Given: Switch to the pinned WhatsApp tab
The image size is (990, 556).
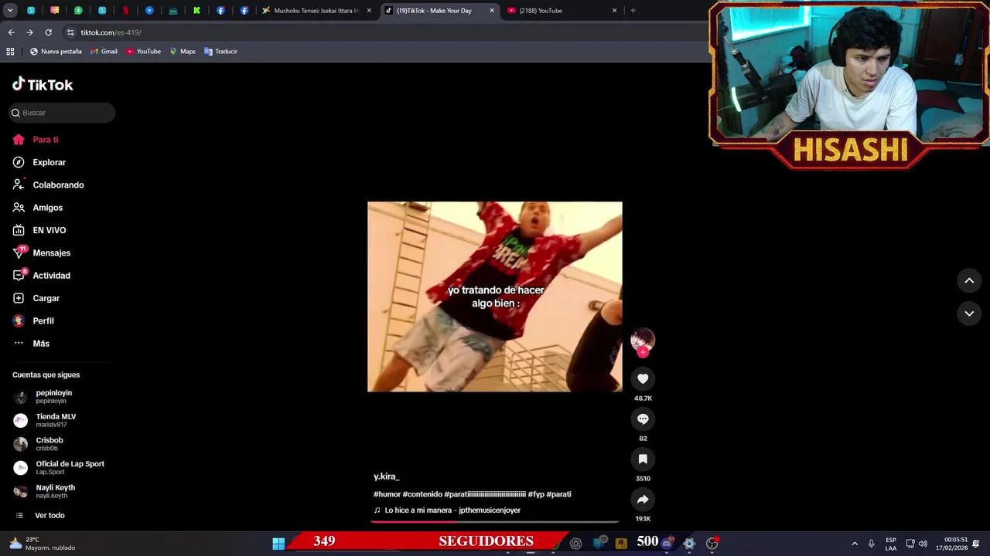Looking at the screenshot, I should coord(78,11).
